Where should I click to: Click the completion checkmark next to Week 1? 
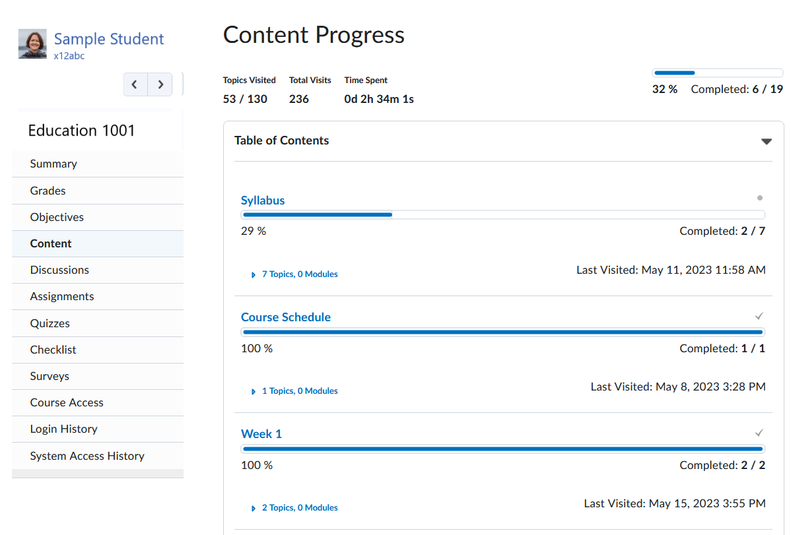point(760,433)
